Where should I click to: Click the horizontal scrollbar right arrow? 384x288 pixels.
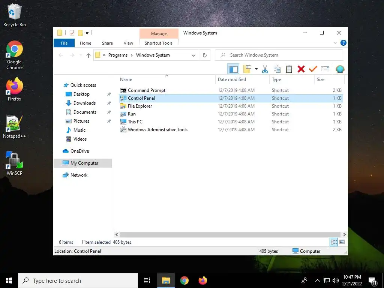pyautogui.click(x=344, y=235)
